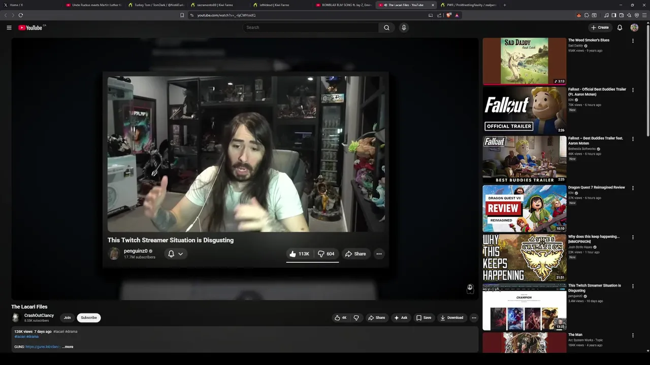Toggle playback by clicking video player

pos(245,168)
